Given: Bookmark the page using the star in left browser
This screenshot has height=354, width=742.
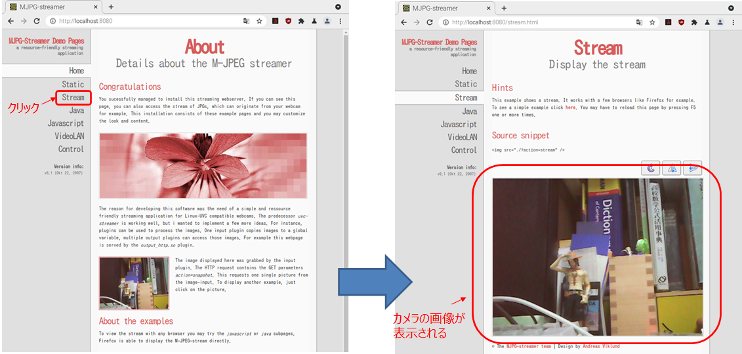Looking at the screenshot, I should (260, 21).
